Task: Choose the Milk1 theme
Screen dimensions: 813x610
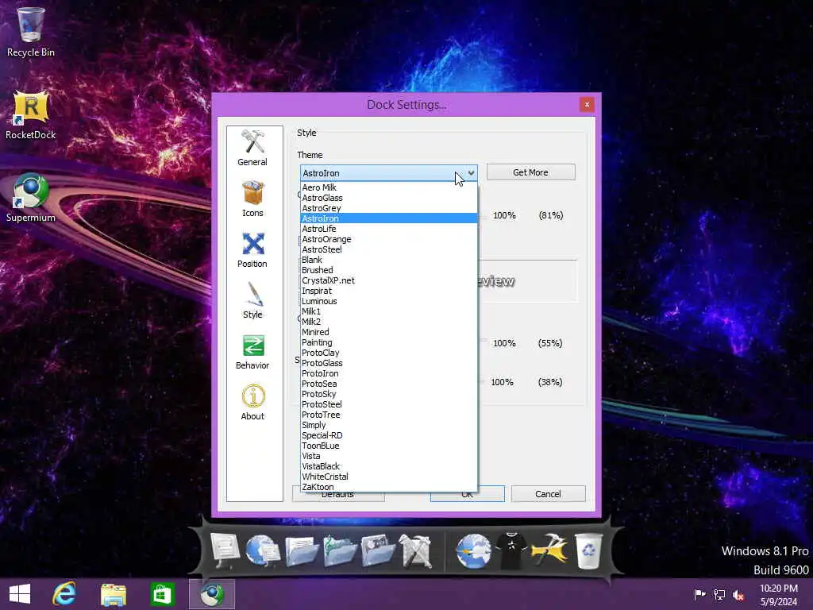Action: click(389, 311)
